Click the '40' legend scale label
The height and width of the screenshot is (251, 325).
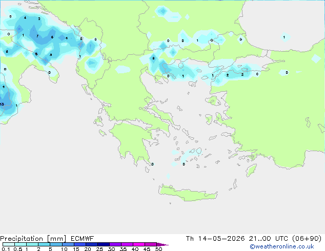(135, 249)
